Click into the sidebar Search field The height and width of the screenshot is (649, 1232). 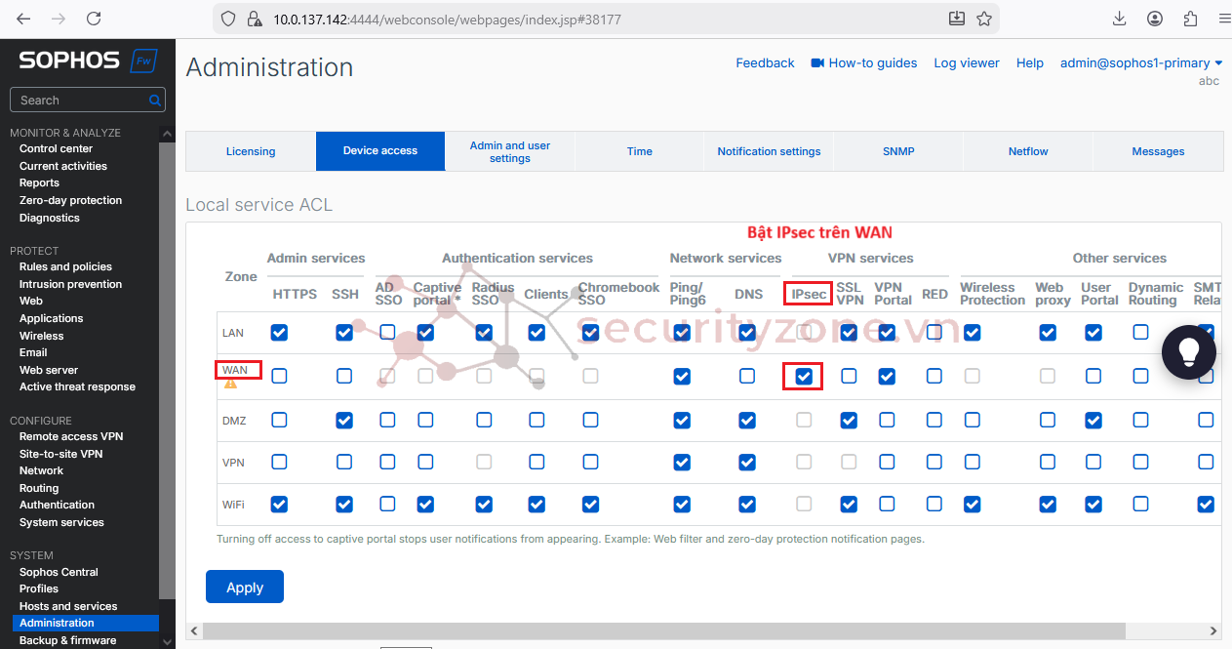point(78,101)
